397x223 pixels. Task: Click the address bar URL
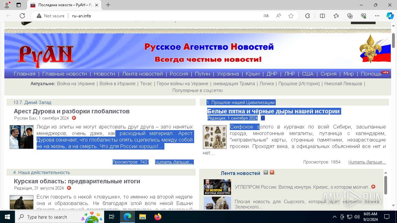82,16
